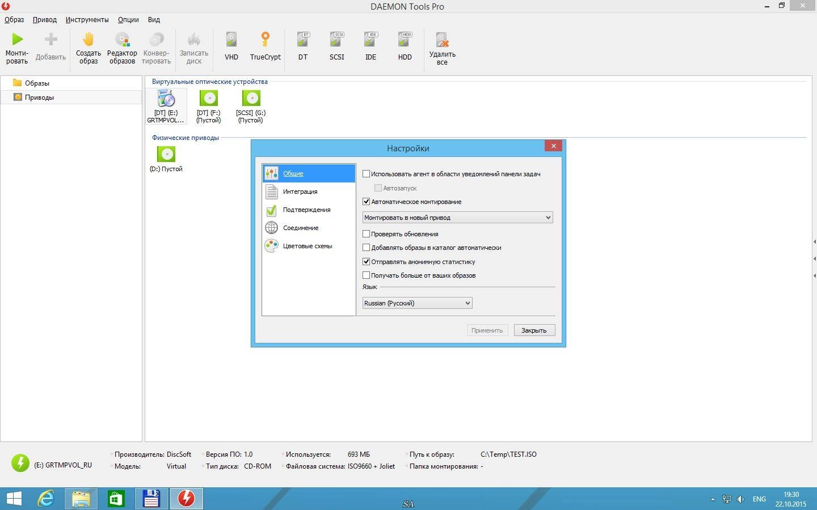Viewport: 817px width, 510px height.
Task: Click the green lightning icon in status bar
Action: pyautogui.click(x=20, y=463)
